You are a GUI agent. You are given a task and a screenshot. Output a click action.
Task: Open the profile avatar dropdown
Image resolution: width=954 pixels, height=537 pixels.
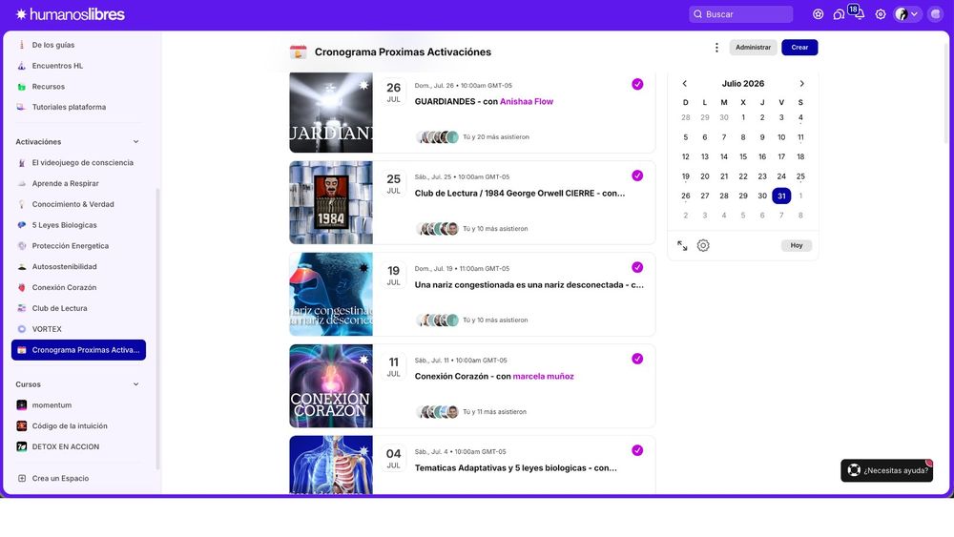click(x=906, y=14)
